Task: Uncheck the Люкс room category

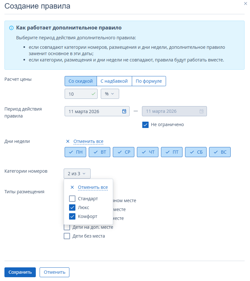Action: (x=72, y=208)
